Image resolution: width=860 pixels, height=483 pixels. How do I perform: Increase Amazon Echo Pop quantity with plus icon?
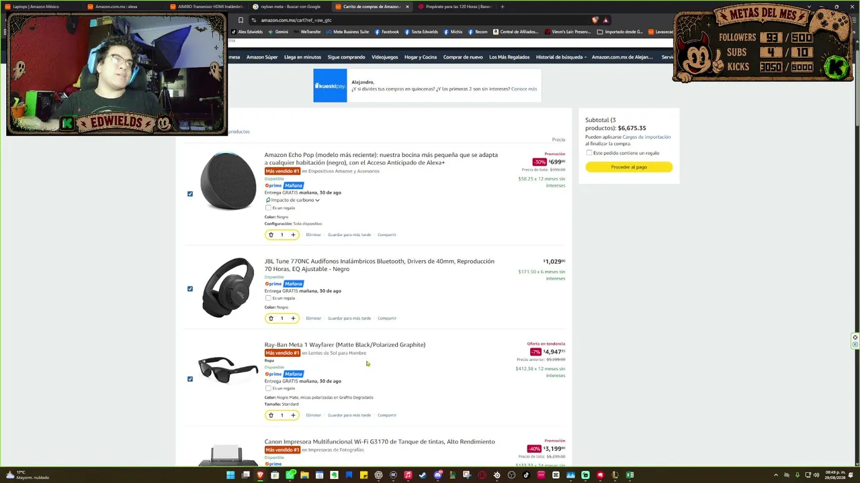(293, 235)
